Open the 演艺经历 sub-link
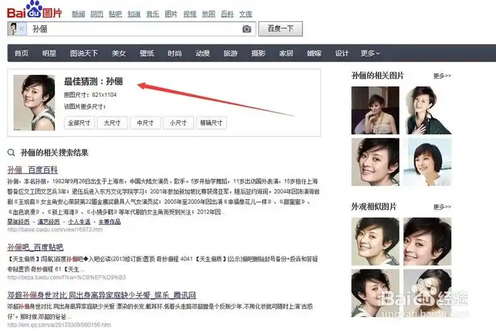Image resolution: width=496 pixels, height=331 pixels. pyautogui.click(x=49, y=222)
